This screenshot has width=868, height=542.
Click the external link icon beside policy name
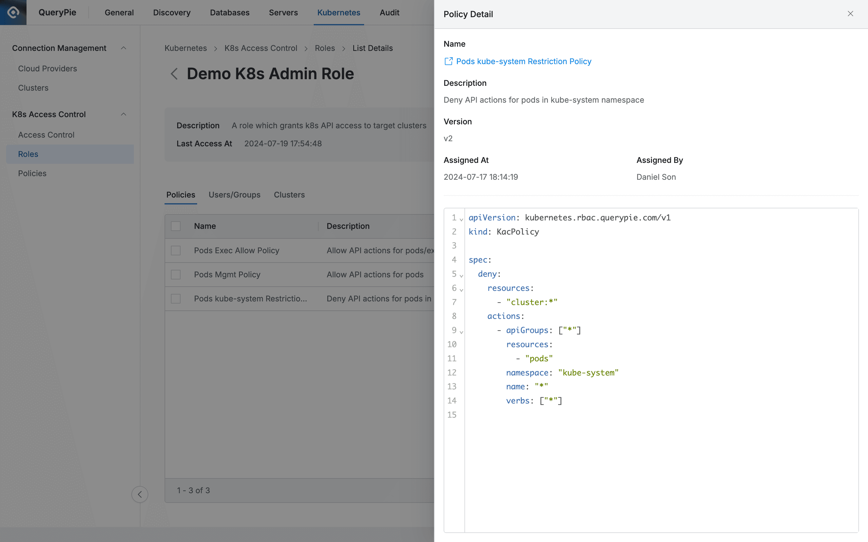(x=448, y=61)
